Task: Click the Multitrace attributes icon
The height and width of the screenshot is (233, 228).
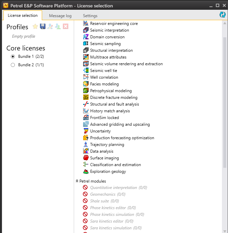Action: [x=86, y=57]
